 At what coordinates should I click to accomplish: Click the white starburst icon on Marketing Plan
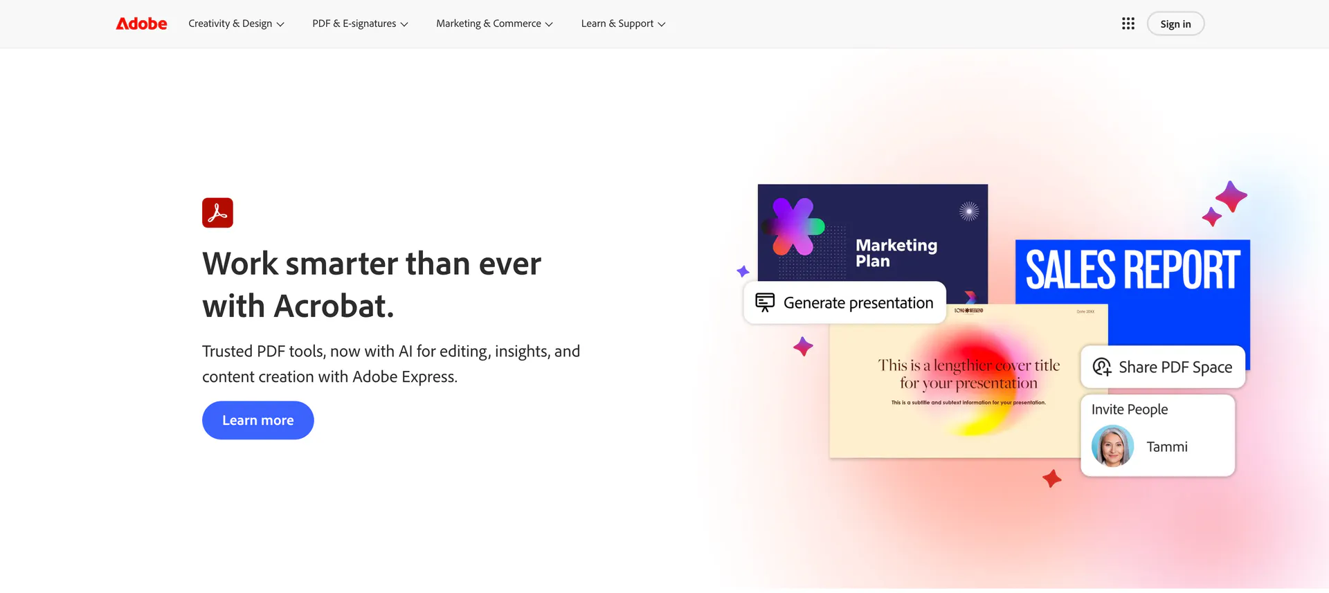[x=968, y=211]
